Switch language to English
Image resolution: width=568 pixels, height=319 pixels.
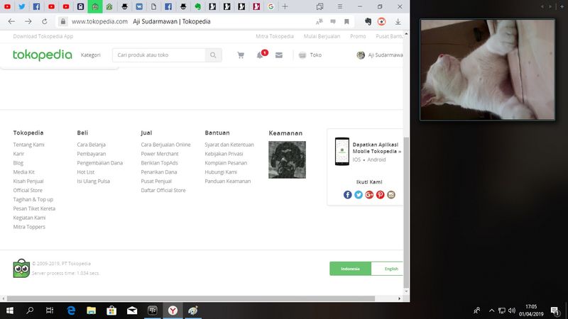point(387,269)
